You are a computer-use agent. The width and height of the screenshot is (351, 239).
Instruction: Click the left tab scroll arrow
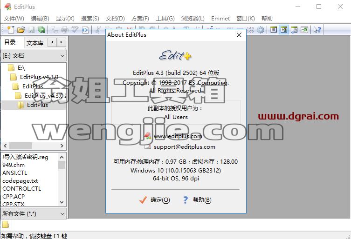(x=52, y=42)
